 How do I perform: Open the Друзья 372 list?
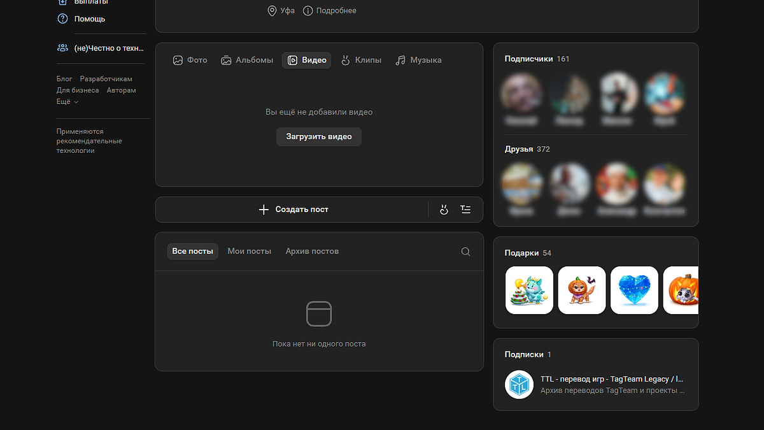[527, 149]
